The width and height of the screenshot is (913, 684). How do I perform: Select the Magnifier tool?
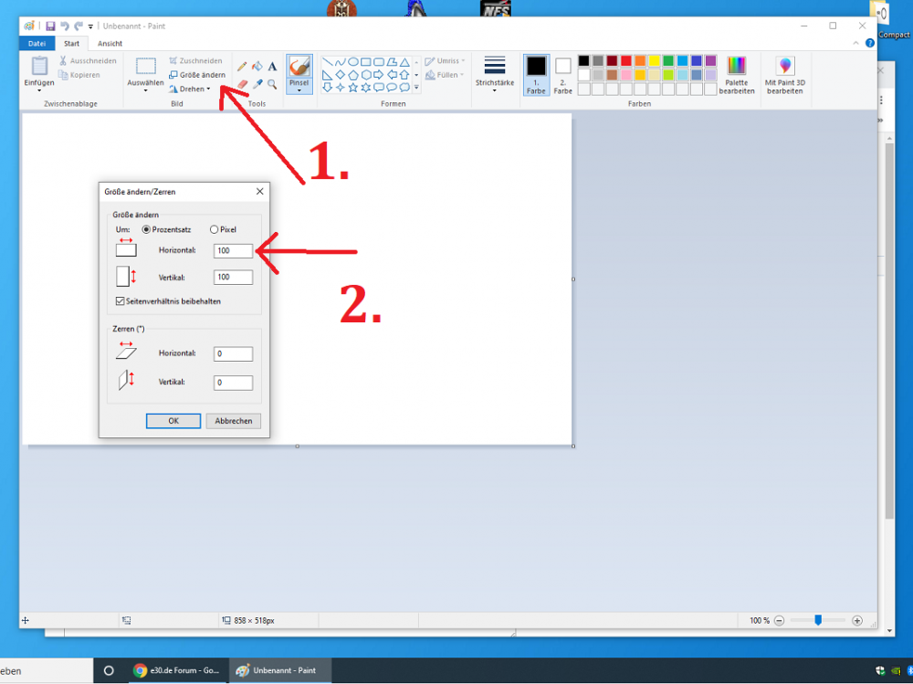click(x=272, y=84)
